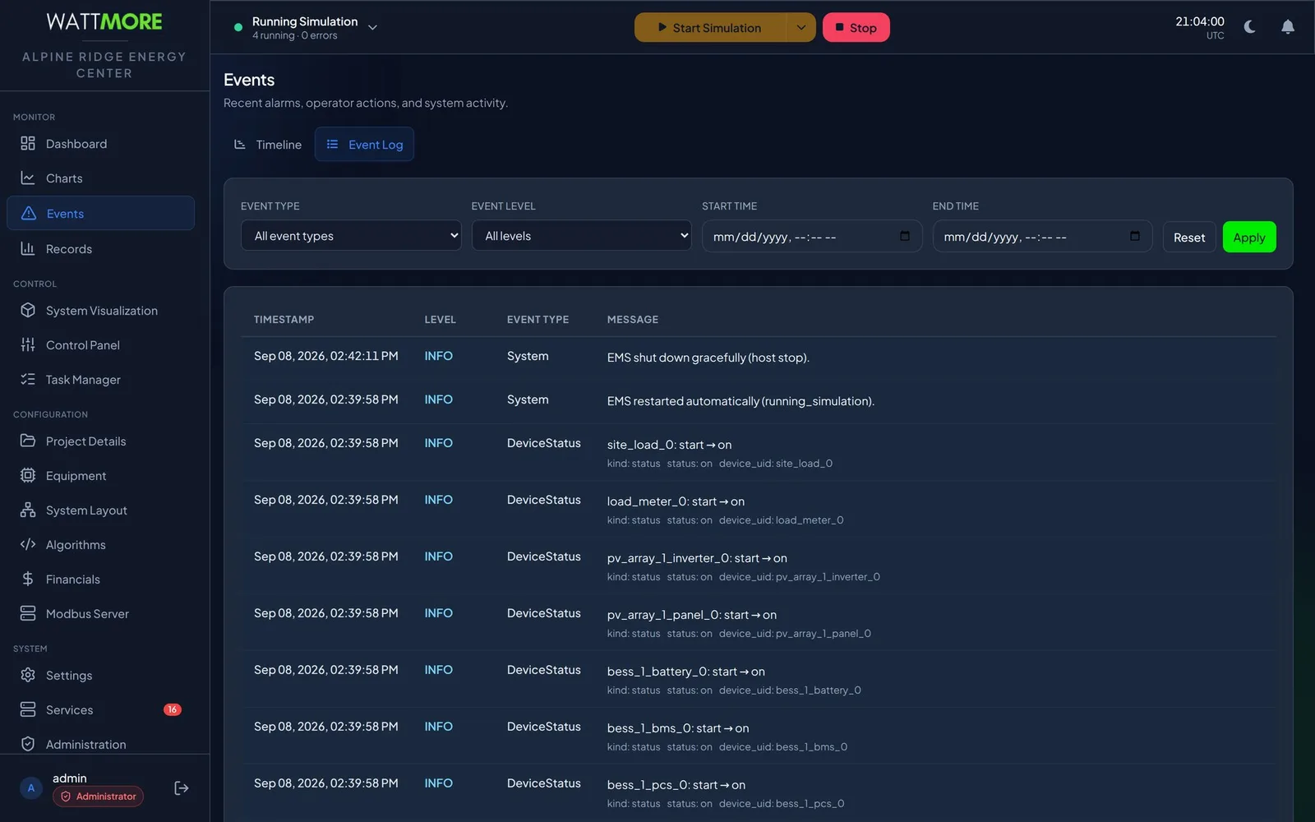Click the Reset filters button
1315x822 pixels.
tap(1189, 237)
